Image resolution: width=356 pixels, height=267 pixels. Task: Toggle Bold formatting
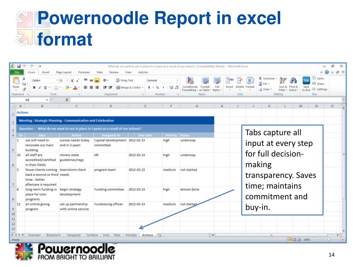click(x=34, y=87)
